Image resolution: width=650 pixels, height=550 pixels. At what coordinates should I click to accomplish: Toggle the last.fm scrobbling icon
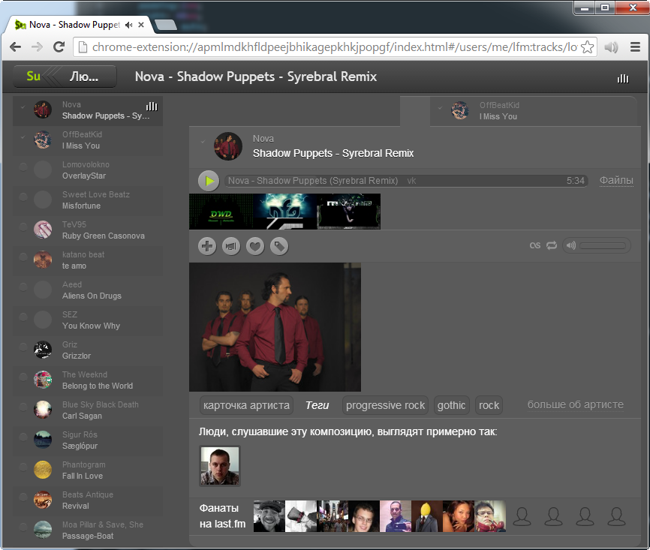534,245
